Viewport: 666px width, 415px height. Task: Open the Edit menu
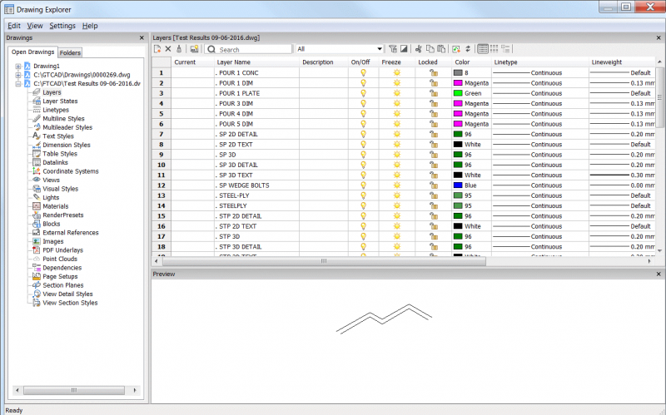14,26
